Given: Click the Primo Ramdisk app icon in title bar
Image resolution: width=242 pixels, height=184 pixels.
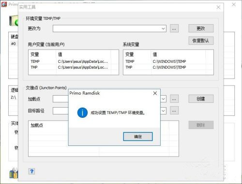Looking at the screenshot, I should pyautogui.click(x=4, y=4).
